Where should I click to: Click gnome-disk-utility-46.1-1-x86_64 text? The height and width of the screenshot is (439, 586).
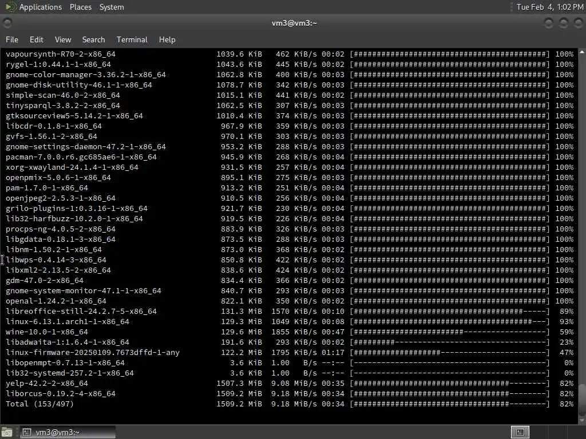79,85
